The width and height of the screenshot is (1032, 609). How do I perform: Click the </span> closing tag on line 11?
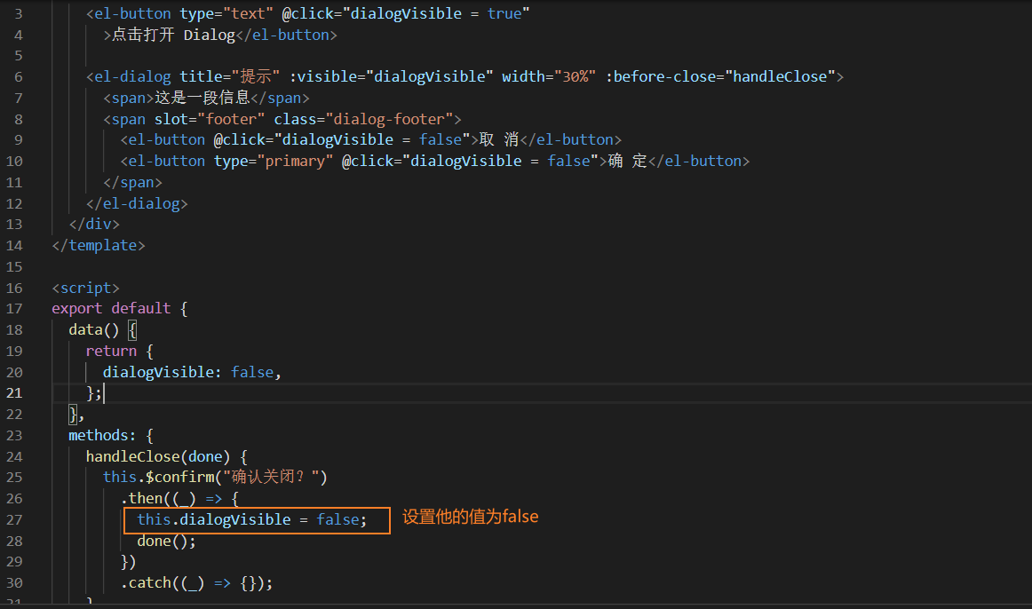point(132,182)
